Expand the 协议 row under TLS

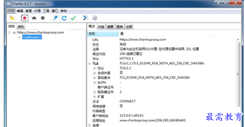pyautogui.click(x=94, y=68)
